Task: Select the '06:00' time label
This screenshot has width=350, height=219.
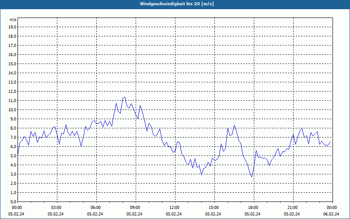Action: 96,208
